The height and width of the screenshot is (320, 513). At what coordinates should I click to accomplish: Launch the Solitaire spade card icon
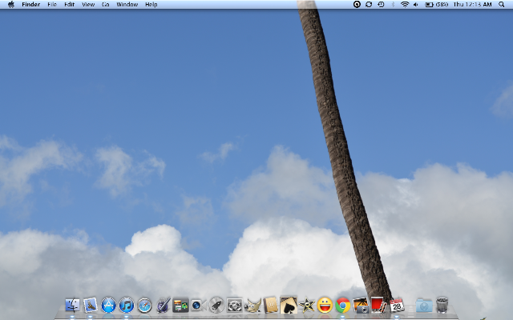click(x=289, y=305)
